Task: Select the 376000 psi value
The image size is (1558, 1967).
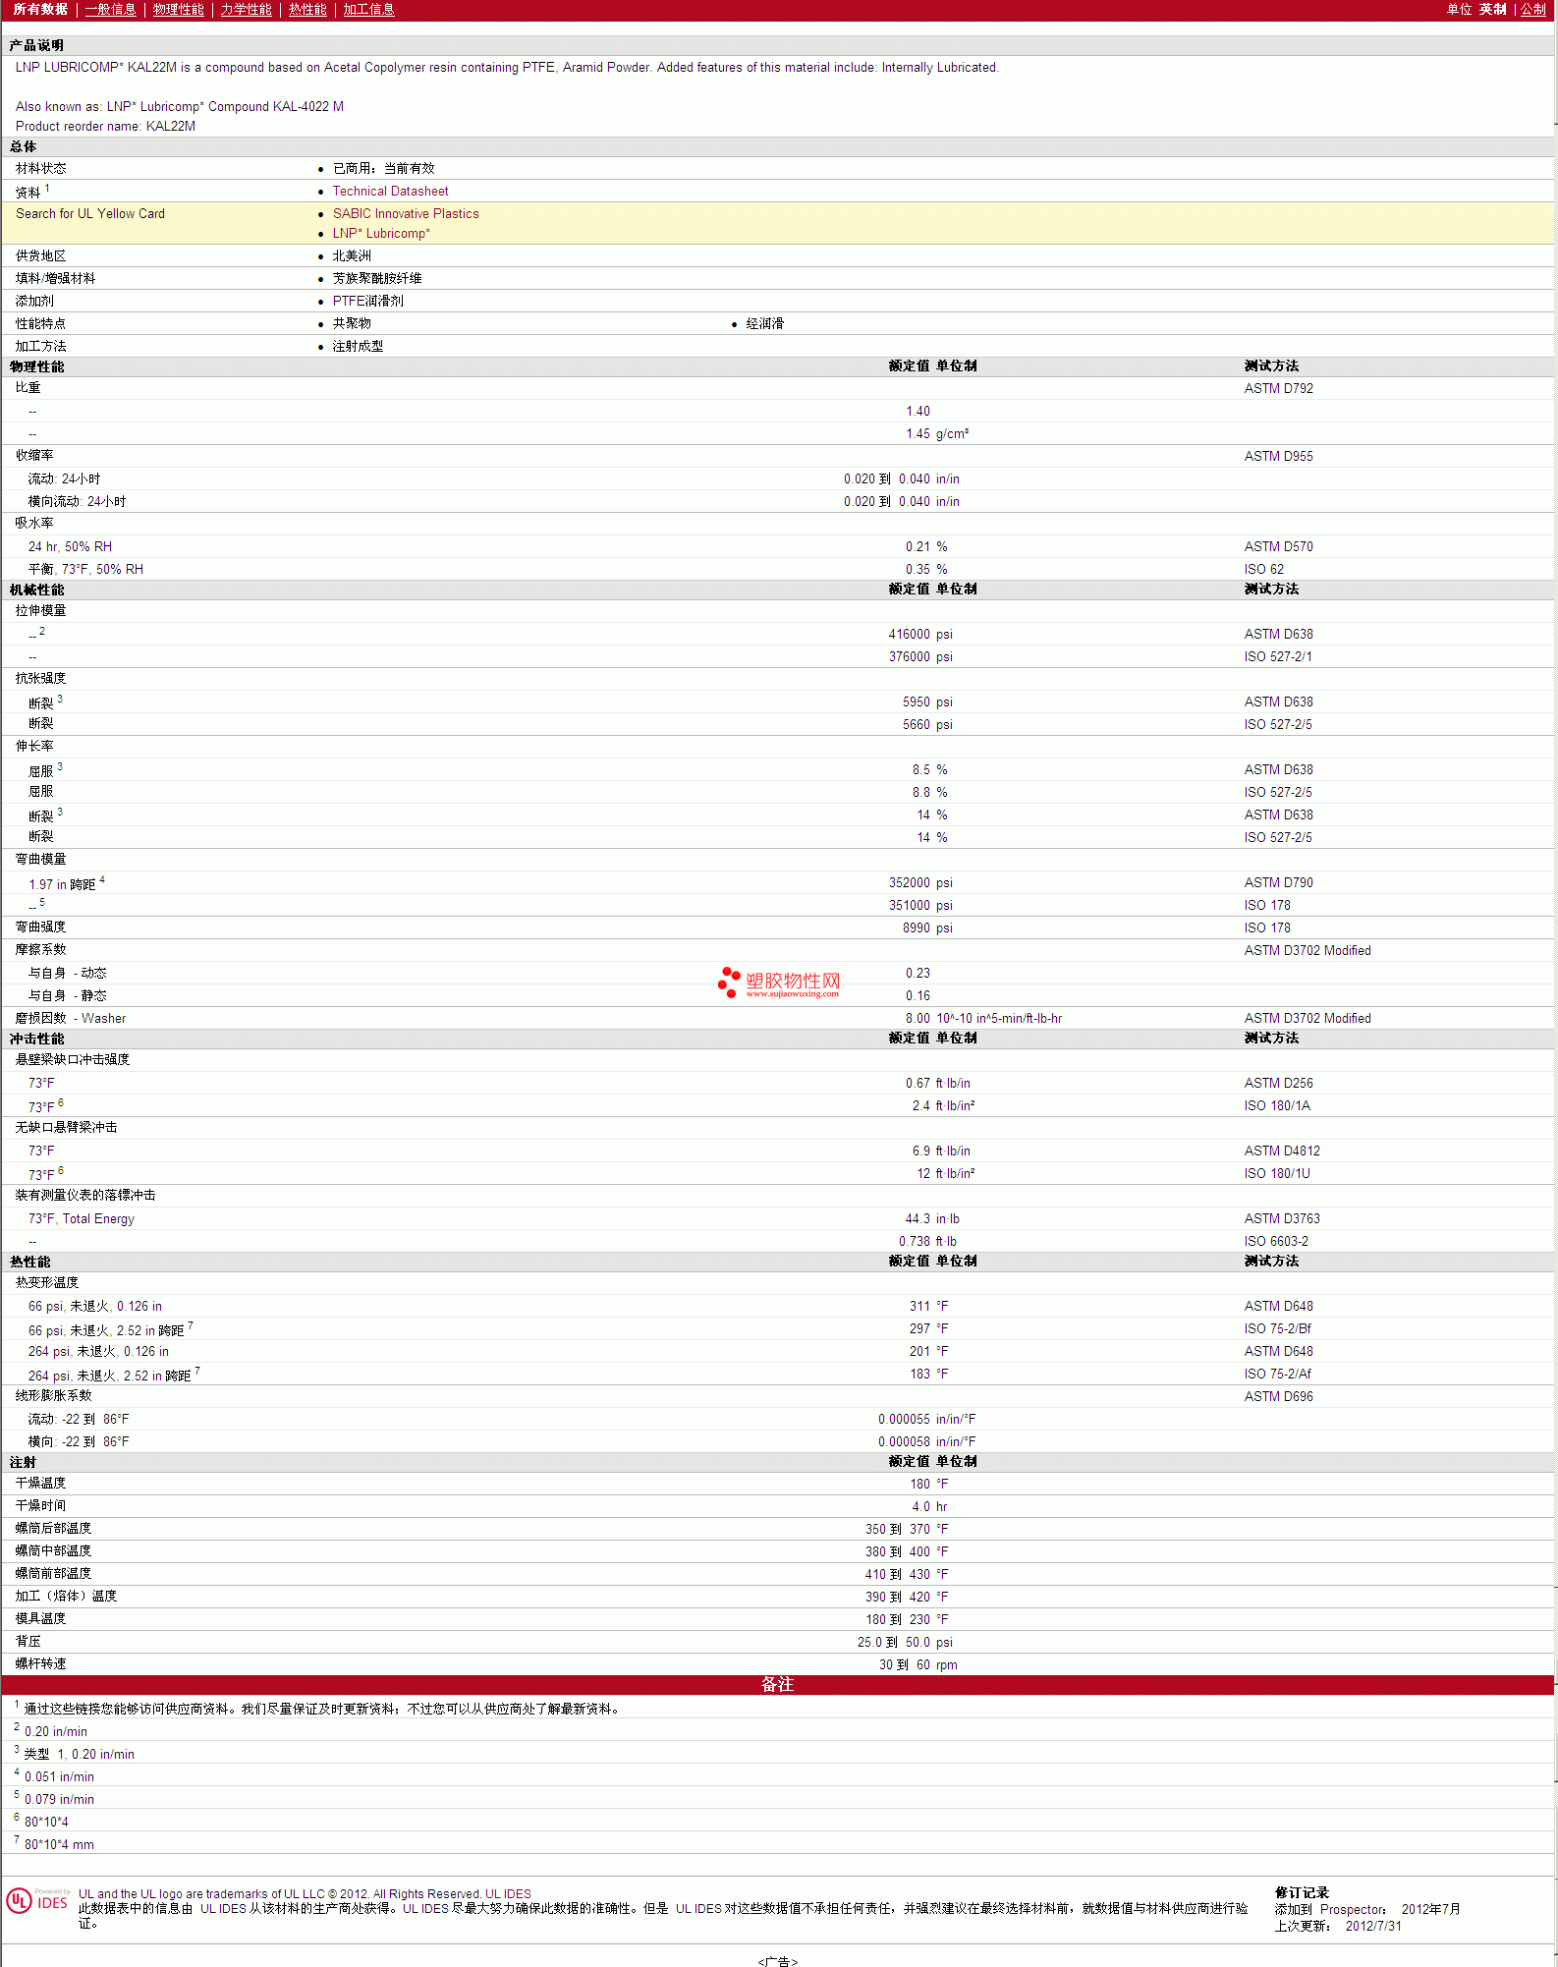Action: 920,657
